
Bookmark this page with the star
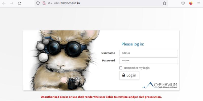click(x=164, y=3)
